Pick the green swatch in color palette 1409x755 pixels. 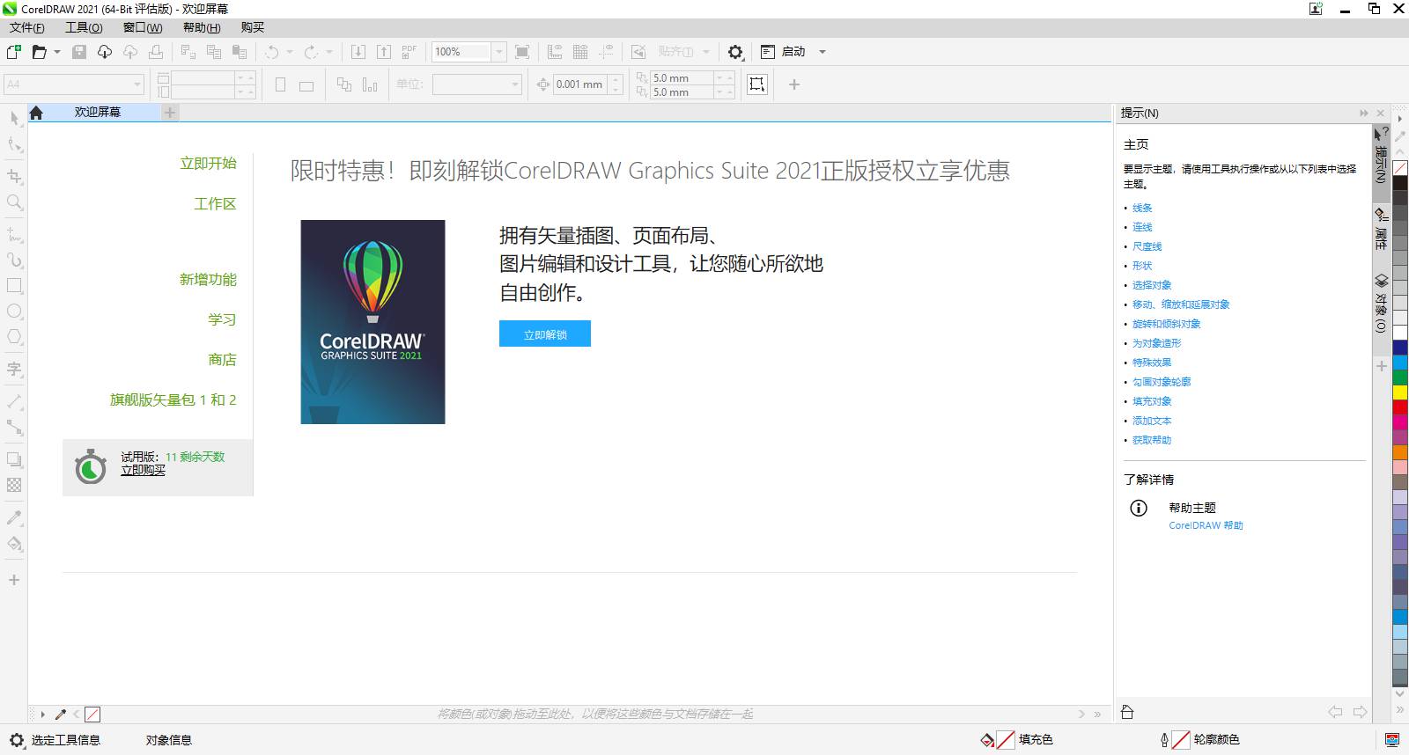tap(1399, 377)
